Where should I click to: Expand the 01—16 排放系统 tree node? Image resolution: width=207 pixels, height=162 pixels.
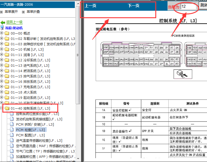tap(1, 81)
